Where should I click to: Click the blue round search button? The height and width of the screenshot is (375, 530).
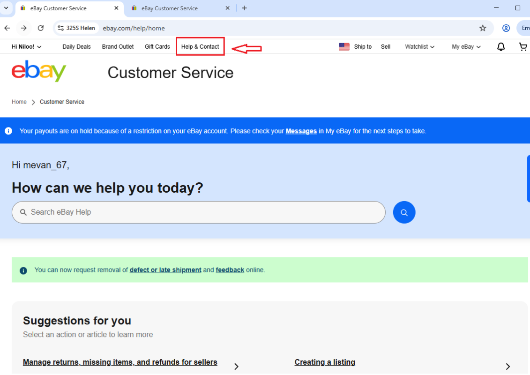click(x=404, y=212)
